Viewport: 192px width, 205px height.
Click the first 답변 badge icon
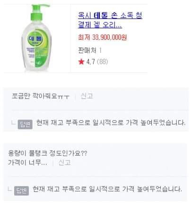(25, 124)
